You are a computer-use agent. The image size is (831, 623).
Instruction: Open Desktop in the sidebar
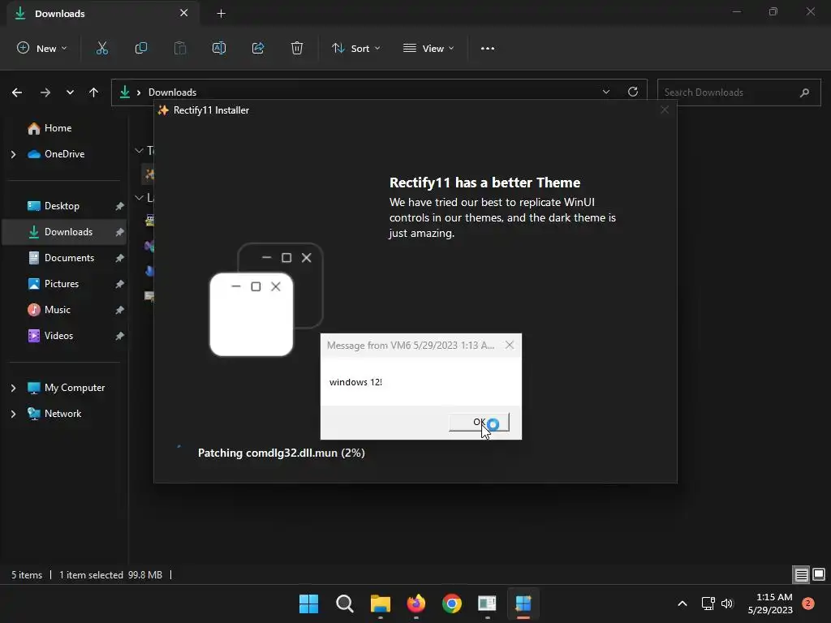(x=64, y=206)
